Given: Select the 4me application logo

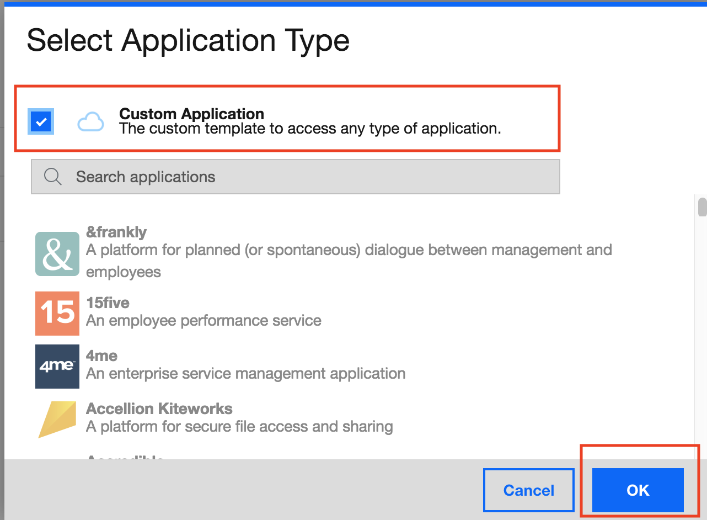Looking at the screenshot, I should click(x=57, y=367).
